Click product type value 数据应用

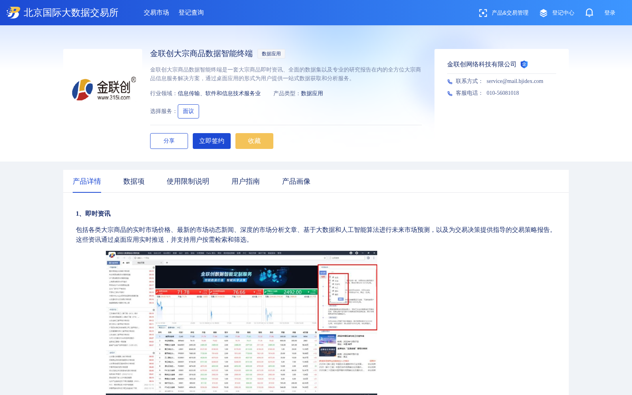(x=312, y=94)
